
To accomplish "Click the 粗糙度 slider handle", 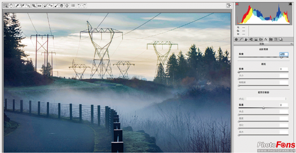I will [x=239, y=86].
